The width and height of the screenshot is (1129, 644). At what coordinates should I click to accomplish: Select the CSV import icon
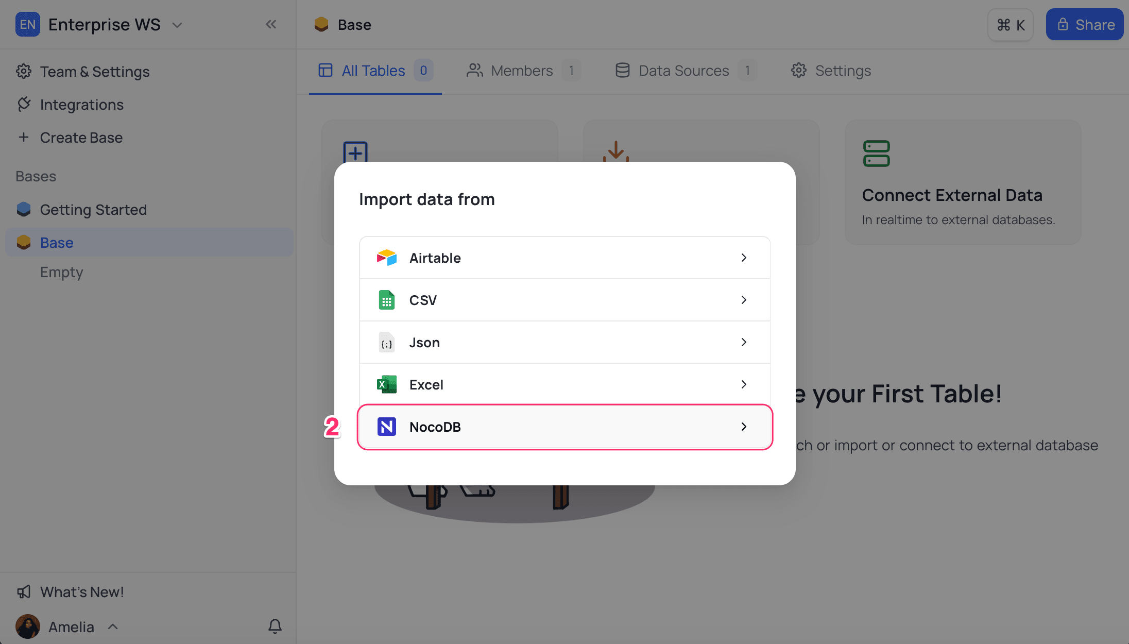tap(386, 300)
